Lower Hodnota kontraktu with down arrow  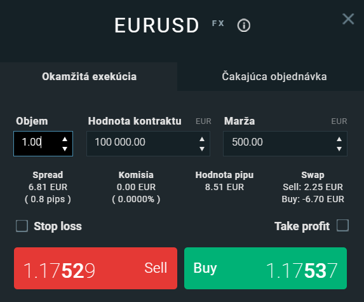click(202, 149)
